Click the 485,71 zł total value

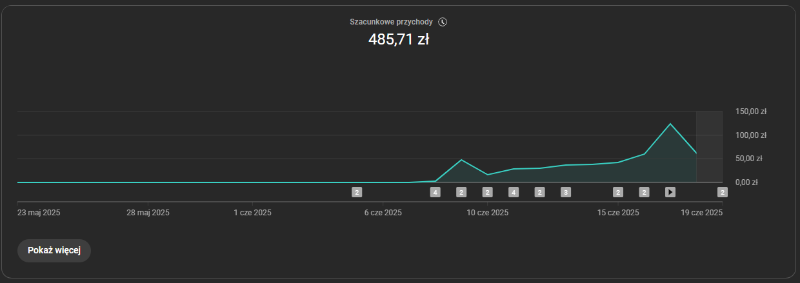(x=399, y=39)
